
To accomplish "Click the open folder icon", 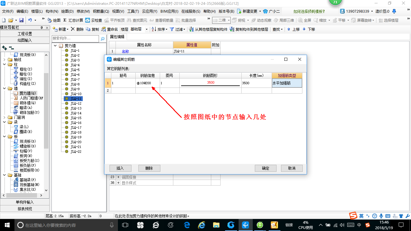I will [x=11, y=20].
